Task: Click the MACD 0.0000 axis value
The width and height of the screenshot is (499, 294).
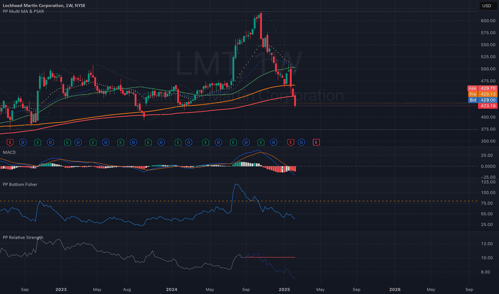Action: pyautogui.click(x=488, y=166)
